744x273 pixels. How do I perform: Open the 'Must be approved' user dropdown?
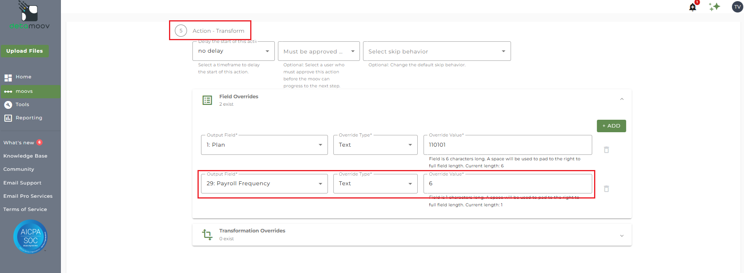(319, 51)
